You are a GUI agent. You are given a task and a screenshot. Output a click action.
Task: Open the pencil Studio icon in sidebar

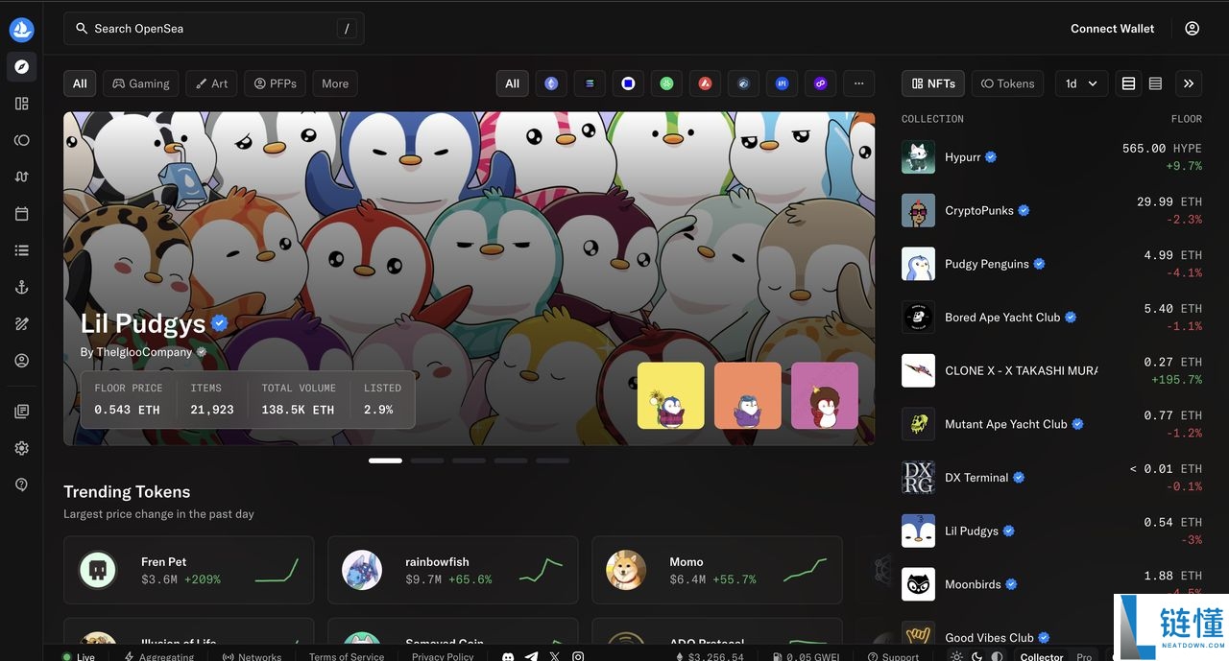(21, 324)
